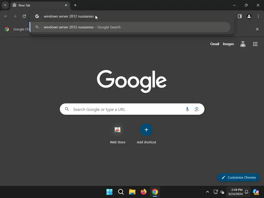Click the Google G icon in address bar
This screenshot has height=198, width=264.
(37, 16)
